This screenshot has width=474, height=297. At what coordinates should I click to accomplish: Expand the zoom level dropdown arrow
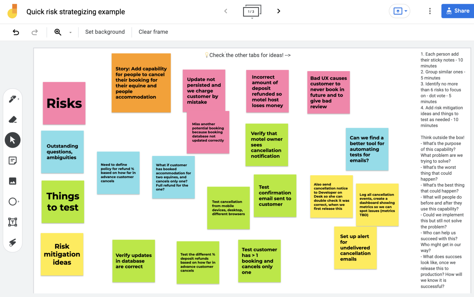coord(70,32)
